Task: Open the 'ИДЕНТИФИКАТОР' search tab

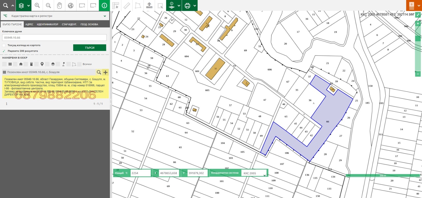Action: pos(47,25)
